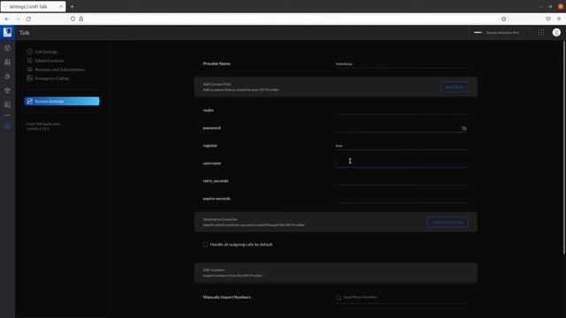The image size is (566, 318).
Task: Open the browser hamburger menu
Action: pos(559,19)
